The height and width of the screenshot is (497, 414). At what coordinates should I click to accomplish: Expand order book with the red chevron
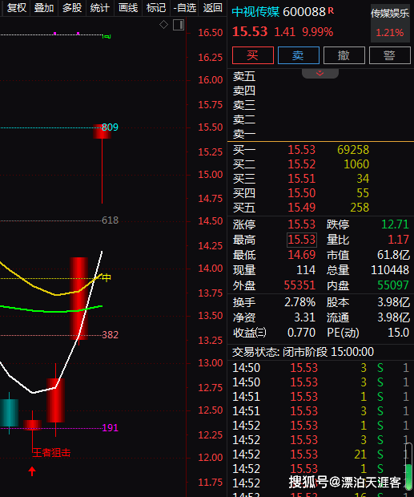pos(320,73)
